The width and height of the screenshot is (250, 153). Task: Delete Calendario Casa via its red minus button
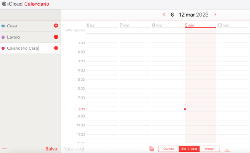pos(56,48)
